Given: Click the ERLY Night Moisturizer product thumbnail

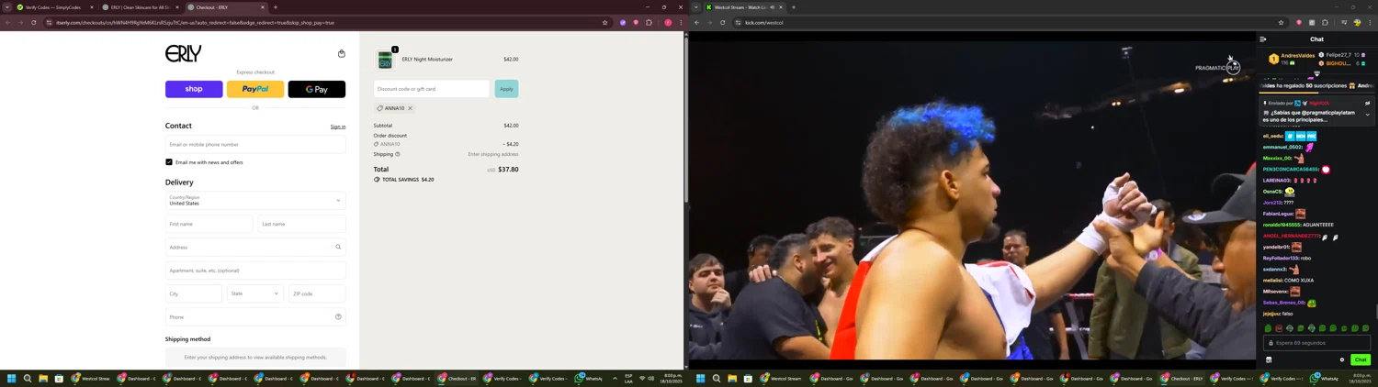Looking at the screenshot, I should [x=385, y=60].
